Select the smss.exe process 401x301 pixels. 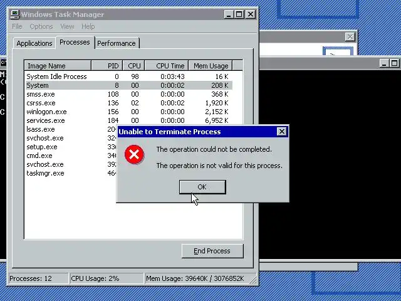click(x=128, y=94)
